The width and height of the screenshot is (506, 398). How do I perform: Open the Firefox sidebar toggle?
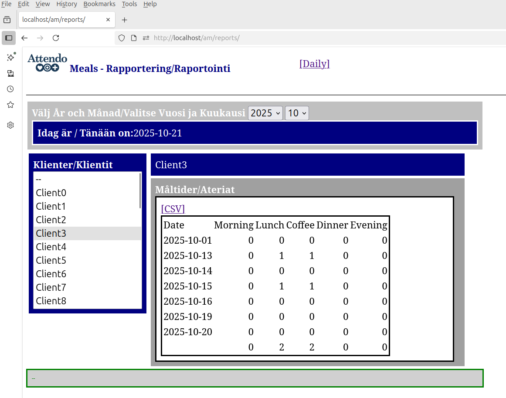point(9,38)
